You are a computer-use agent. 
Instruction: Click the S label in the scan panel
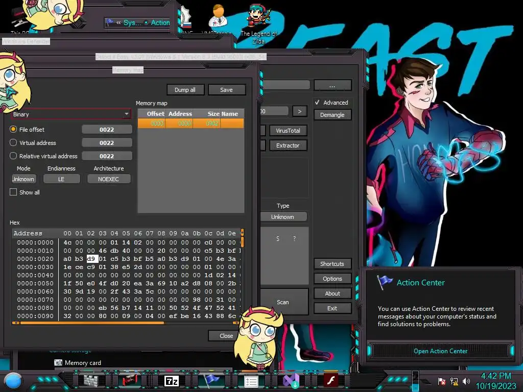(278, 239)
